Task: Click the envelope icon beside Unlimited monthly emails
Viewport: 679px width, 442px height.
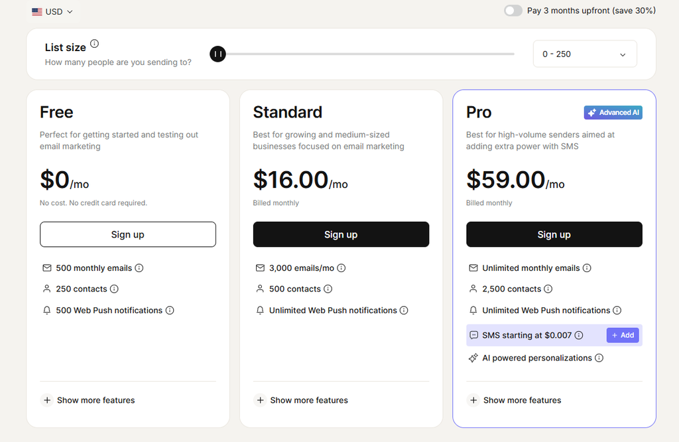Action: [473, 268]
